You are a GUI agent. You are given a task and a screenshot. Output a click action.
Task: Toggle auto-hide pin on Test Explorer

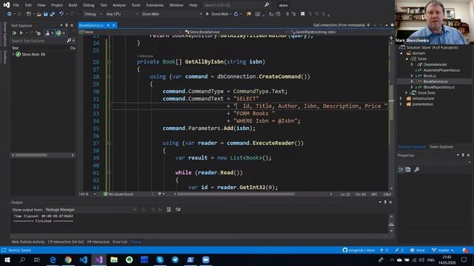point(67,25)
